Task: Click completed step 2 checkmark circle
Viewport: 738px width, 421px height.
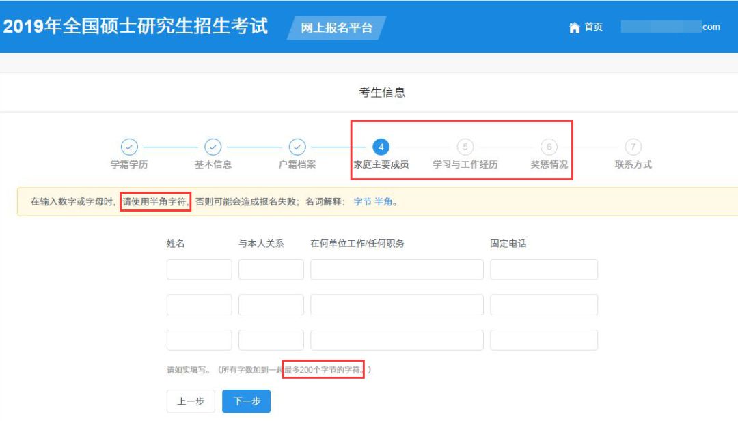Action: coord(213,147)
